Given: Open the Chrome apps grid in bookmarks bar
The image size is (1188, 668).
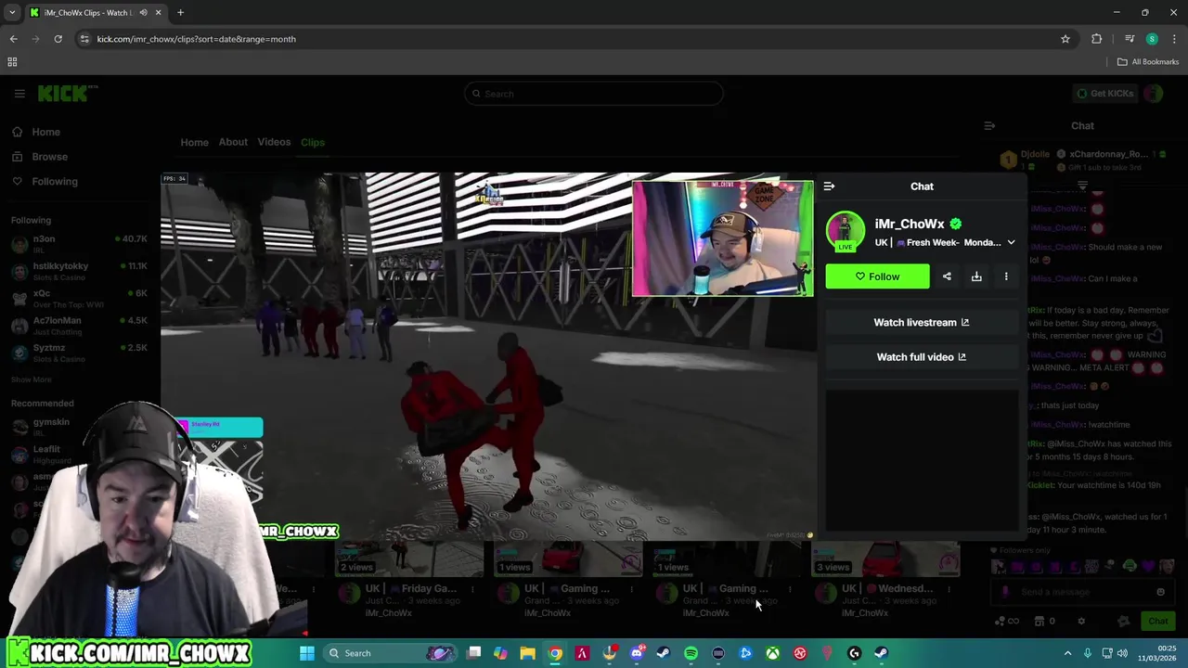Looking at the screenshot, I should coord(12,62).
